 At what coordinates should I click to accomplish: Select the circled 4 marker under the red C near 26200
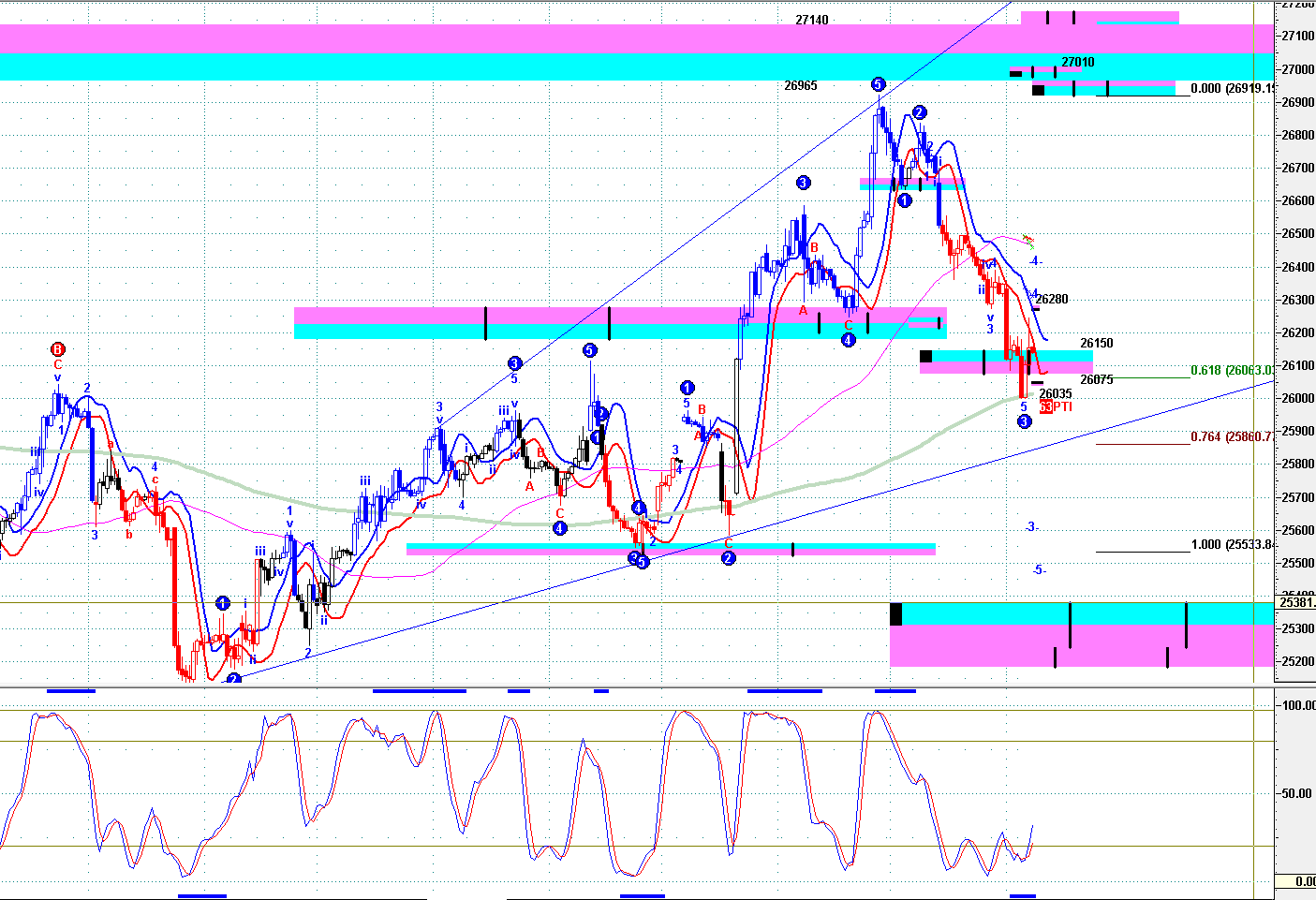(x=848, y=340)
